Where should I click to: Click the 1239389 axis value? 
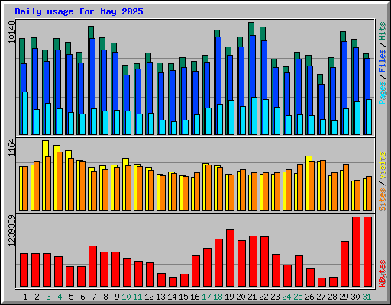coord(11,231)
